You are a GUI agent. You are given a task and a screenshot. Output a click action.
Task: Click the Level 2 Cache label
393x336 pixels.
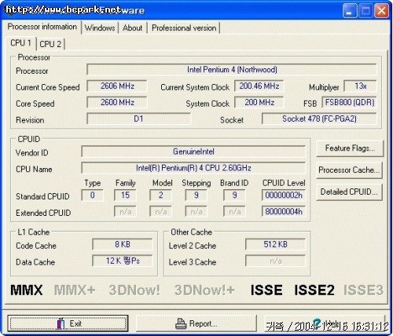pyautogui.click(x=193, y=246)
